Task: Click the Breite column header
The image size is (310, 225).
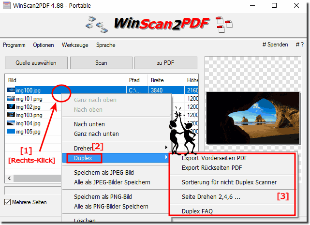Action: [x=166, y=80]
